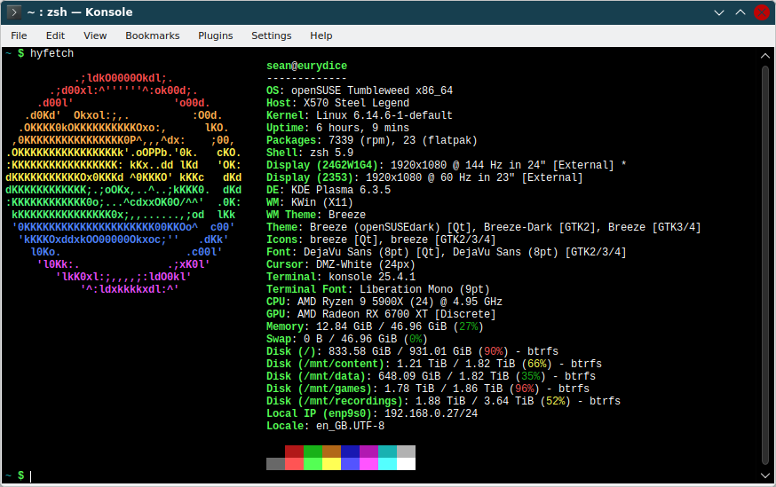Click the bright cyan color block
776x487 pixels.
pos(387,464)
